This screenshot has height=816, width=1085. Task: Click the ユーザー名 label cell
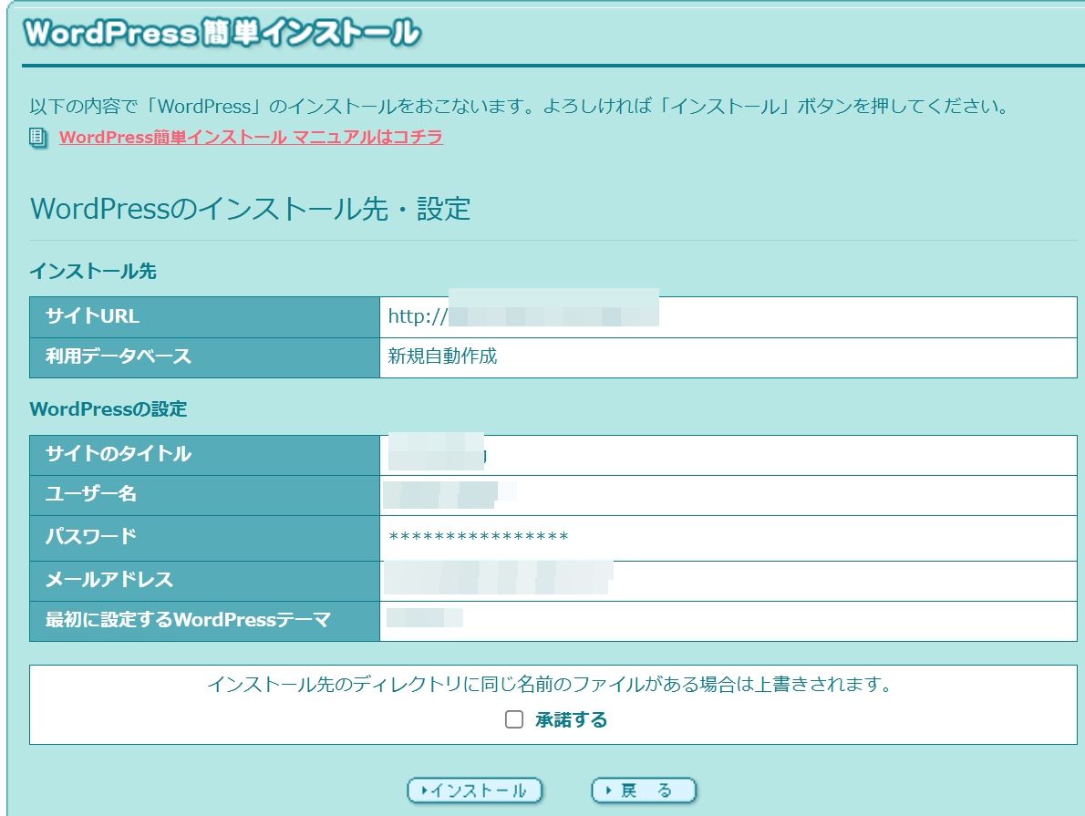tap(205, 495)
